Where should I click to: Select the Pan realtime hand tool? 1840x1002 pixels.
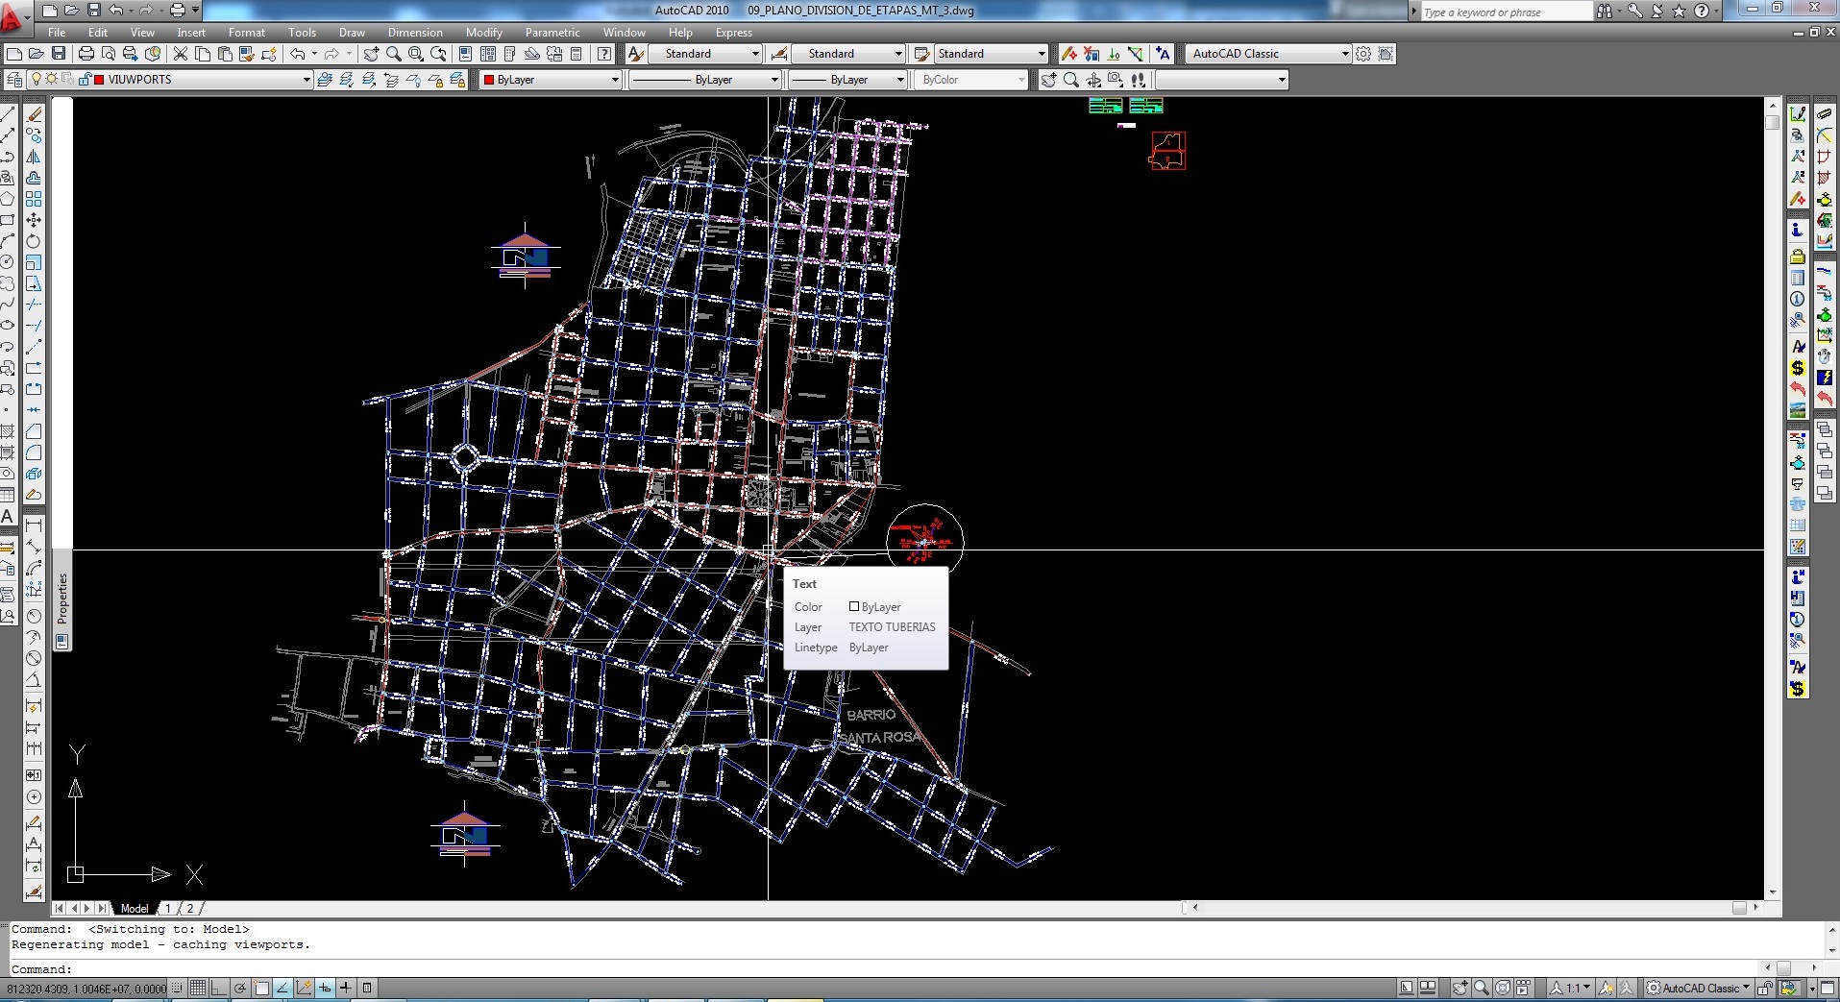click(371, 54)
